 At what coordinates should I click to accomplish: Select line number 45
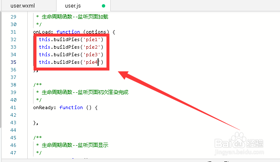click(13, 138)
